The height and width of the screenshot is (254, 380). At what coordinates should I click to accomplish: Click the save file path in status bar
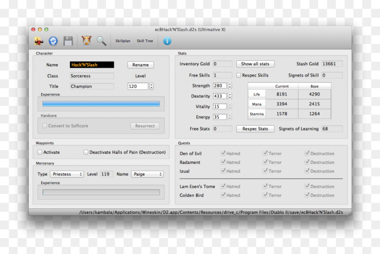(211, 212)
